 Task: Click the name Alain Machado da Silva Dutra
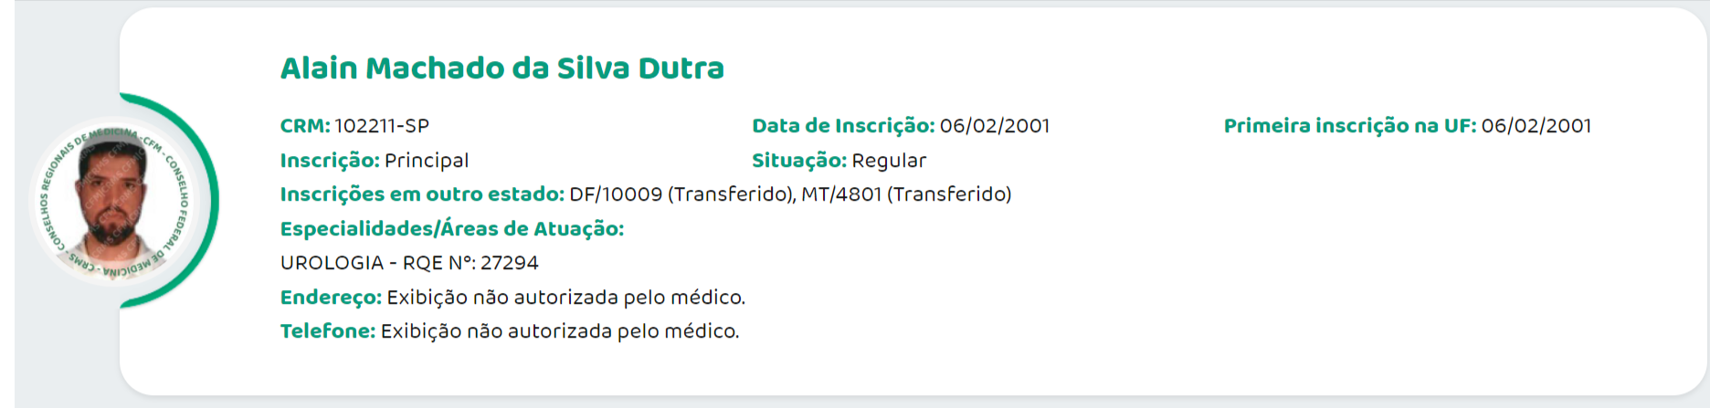click(501, 68)
